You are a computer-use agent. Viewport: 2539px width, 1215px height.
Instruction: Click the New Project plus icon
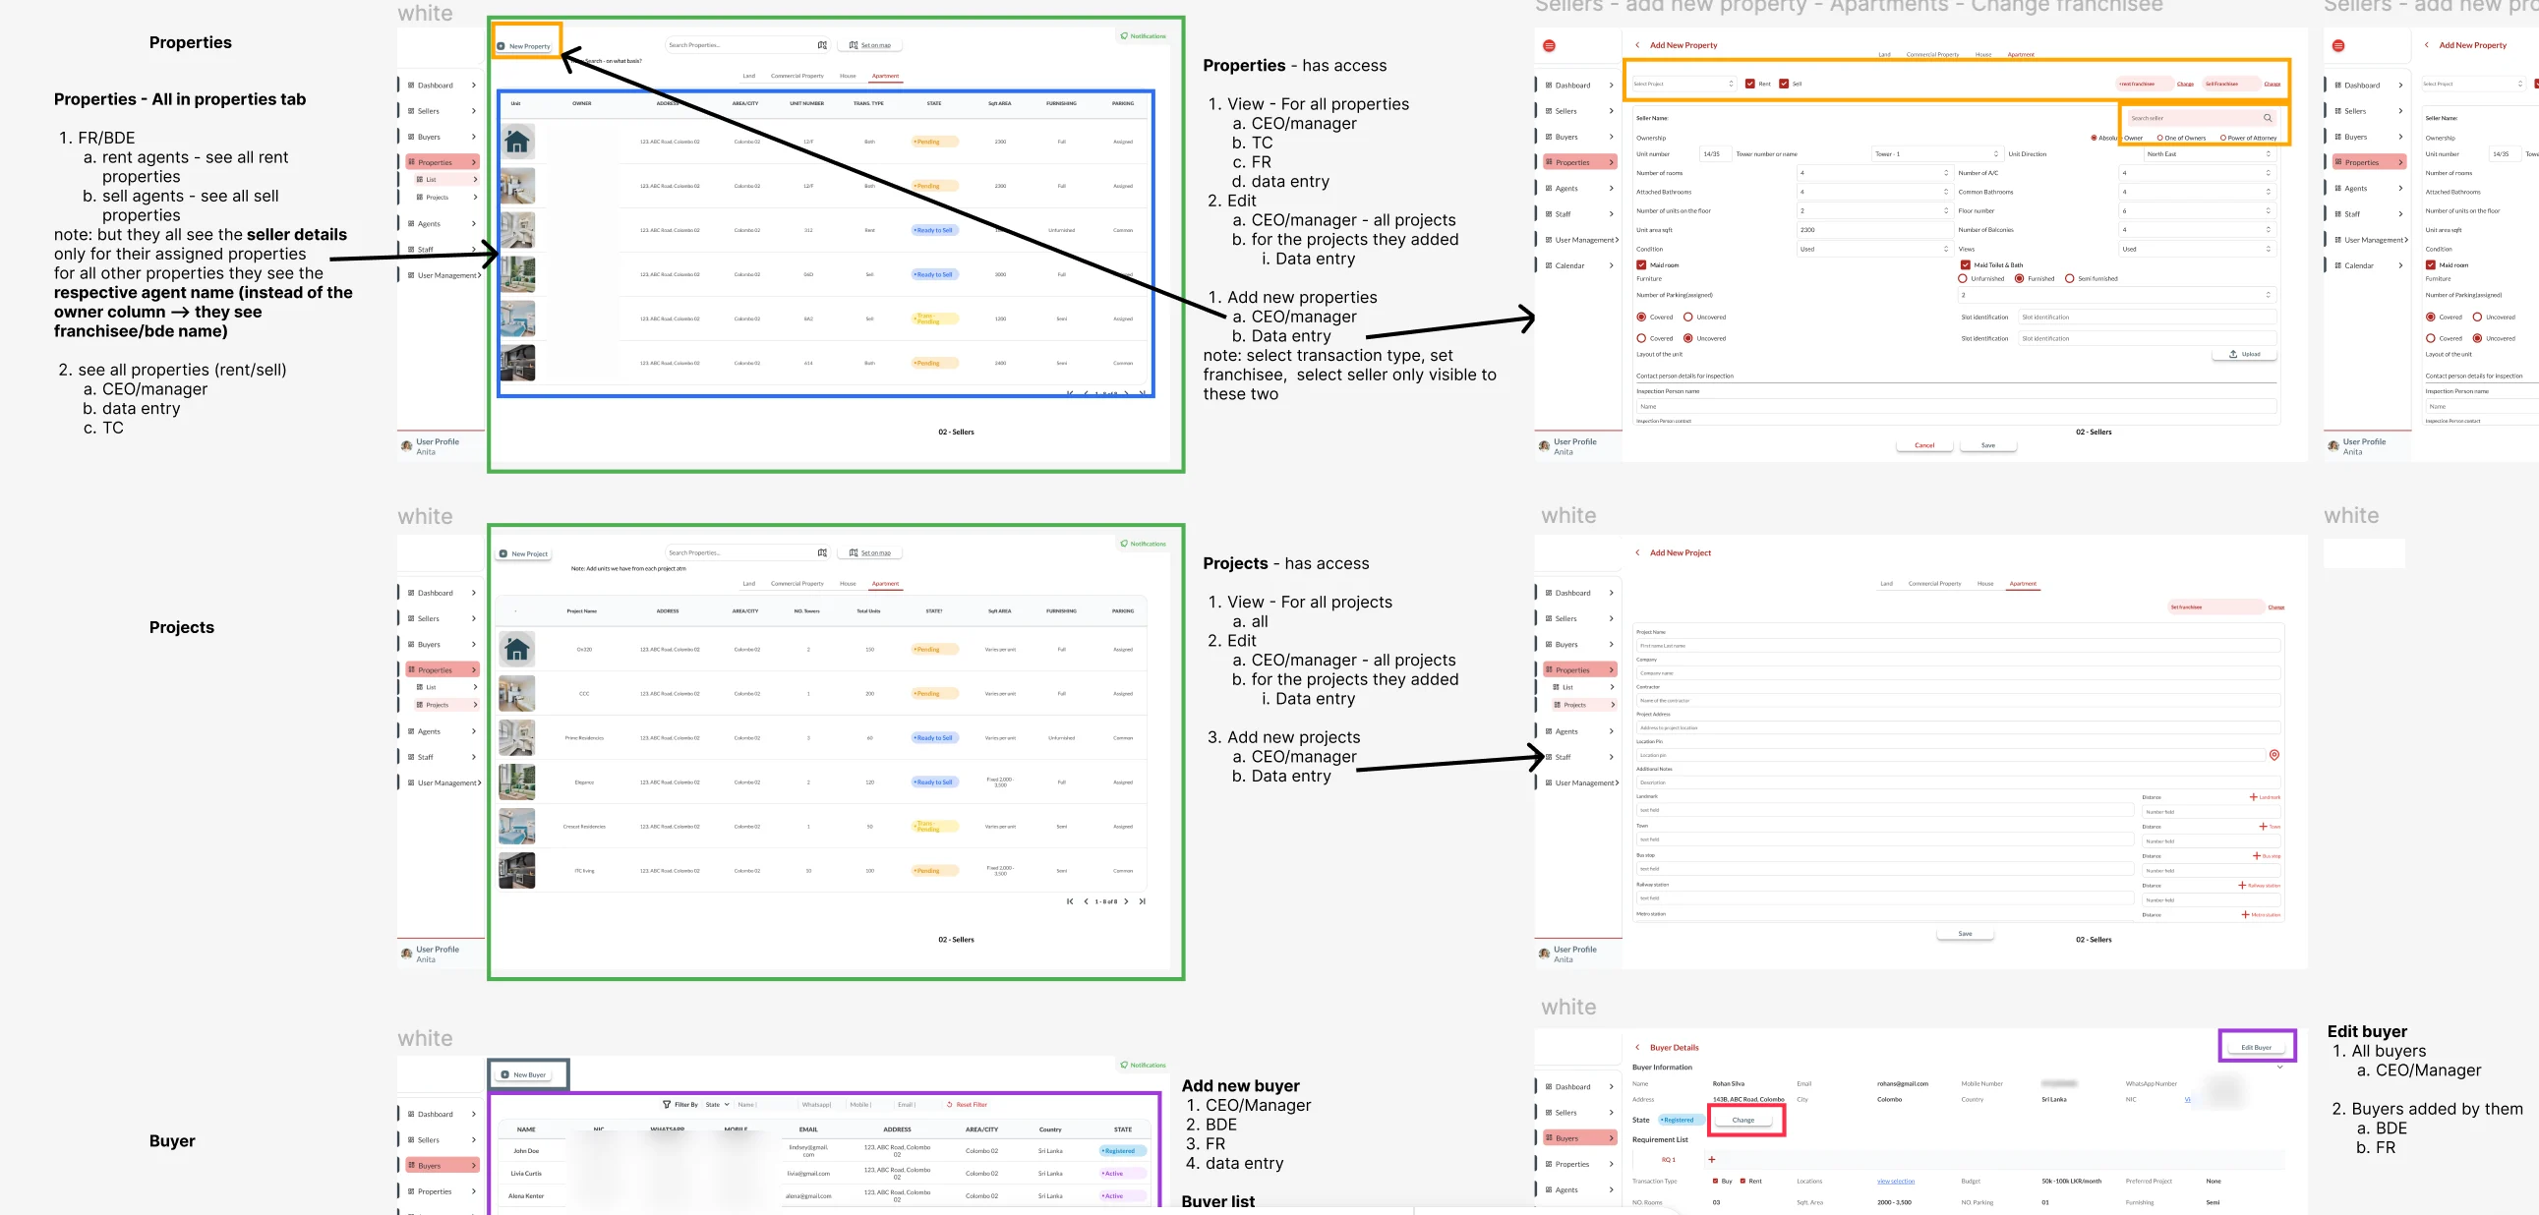click(x=503, y=553)
